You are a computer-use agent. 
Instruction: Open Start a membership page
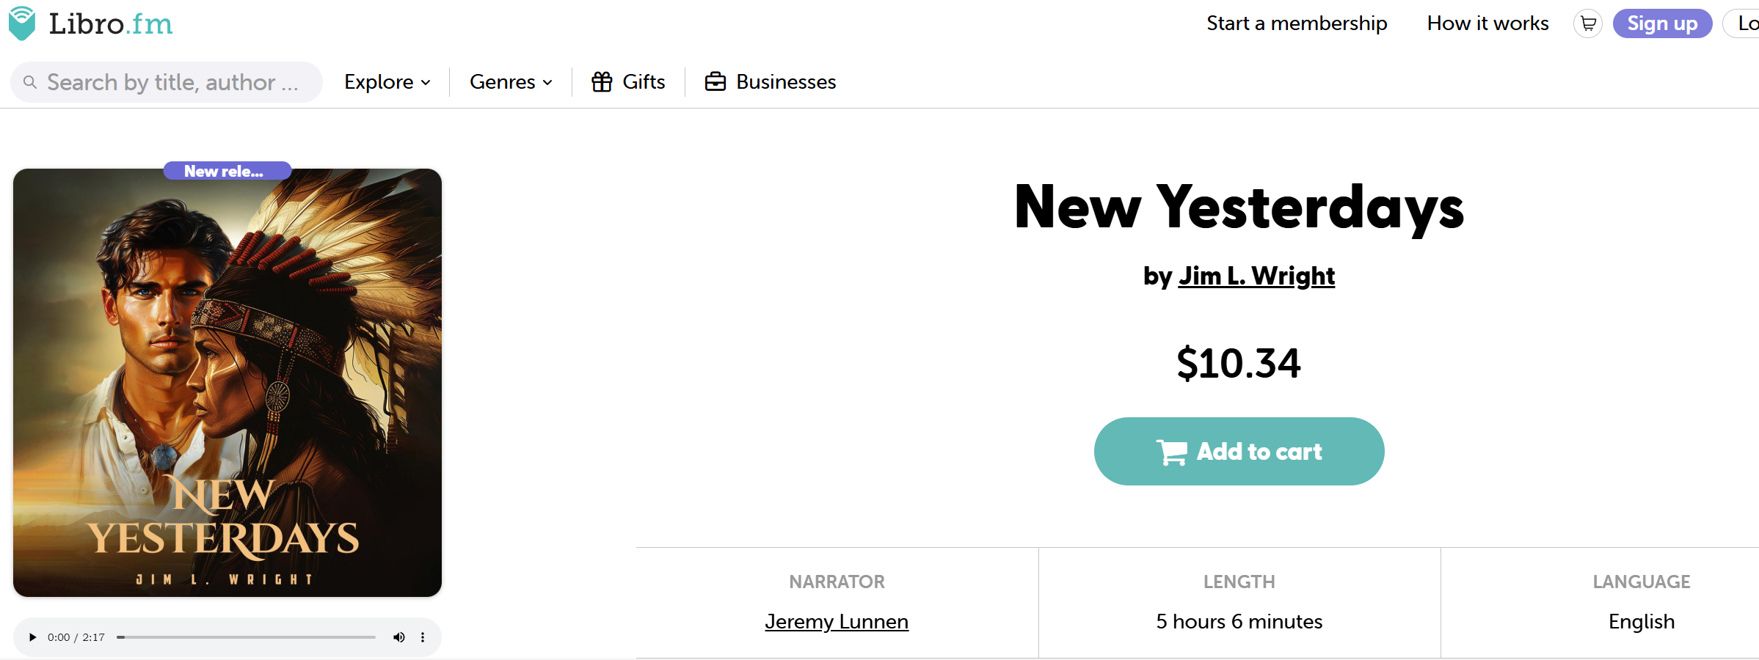pyautogui.click(x=1297, y=23)
